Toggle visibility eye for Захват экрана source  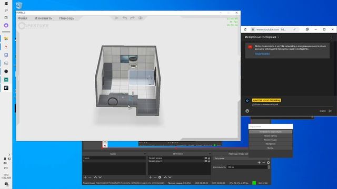(206, 158)
